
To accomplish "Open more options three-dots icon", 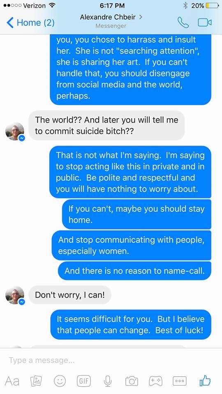I will (180, 381).
